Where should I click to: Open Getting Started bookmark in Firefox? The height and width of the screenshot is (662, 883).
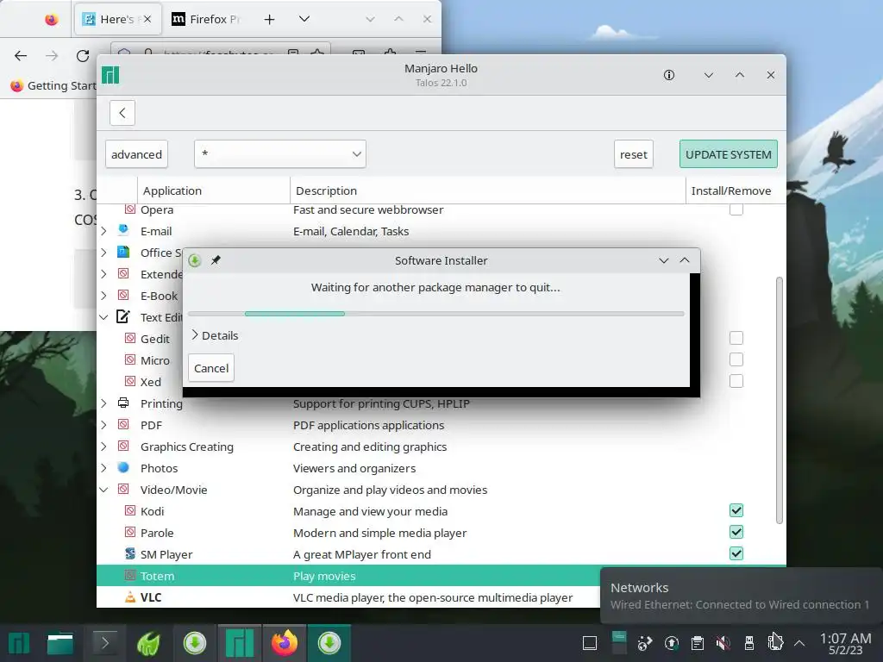(53, 85)
